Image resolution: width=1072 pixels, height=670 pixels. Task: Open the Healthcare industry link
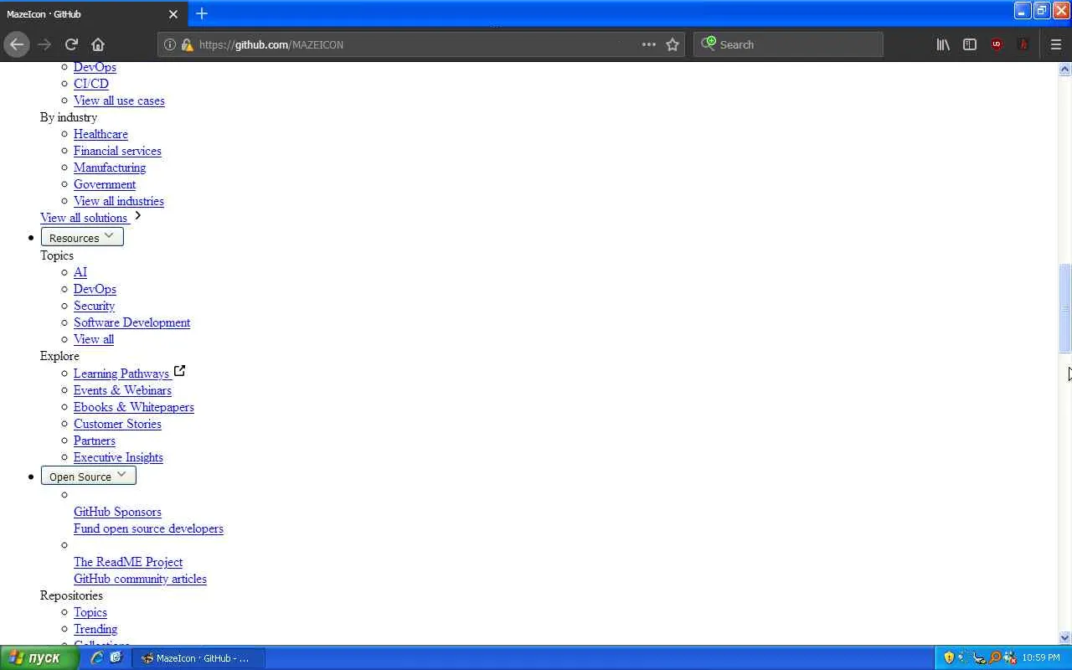100,134
